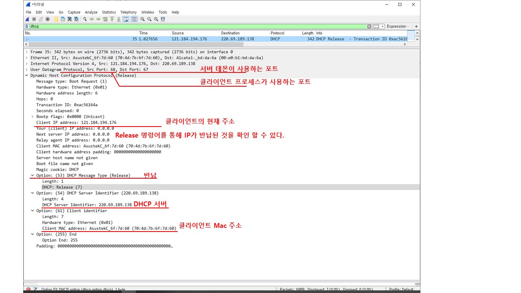Sort packets by Source column
Image resolution: width=521 pixels, height=293 pixels.
coord(195,33)
